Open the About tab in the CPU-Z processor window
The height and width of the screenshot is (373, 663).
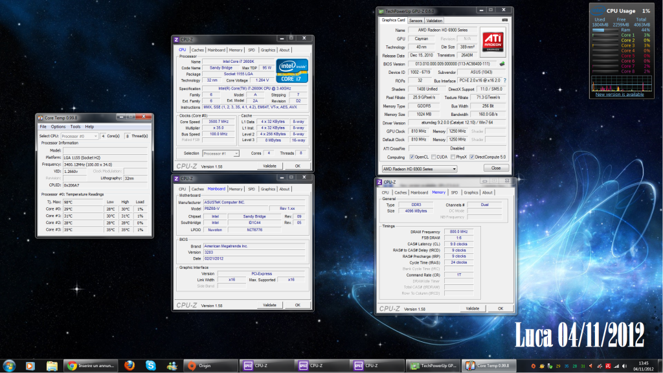coord(285,50)
